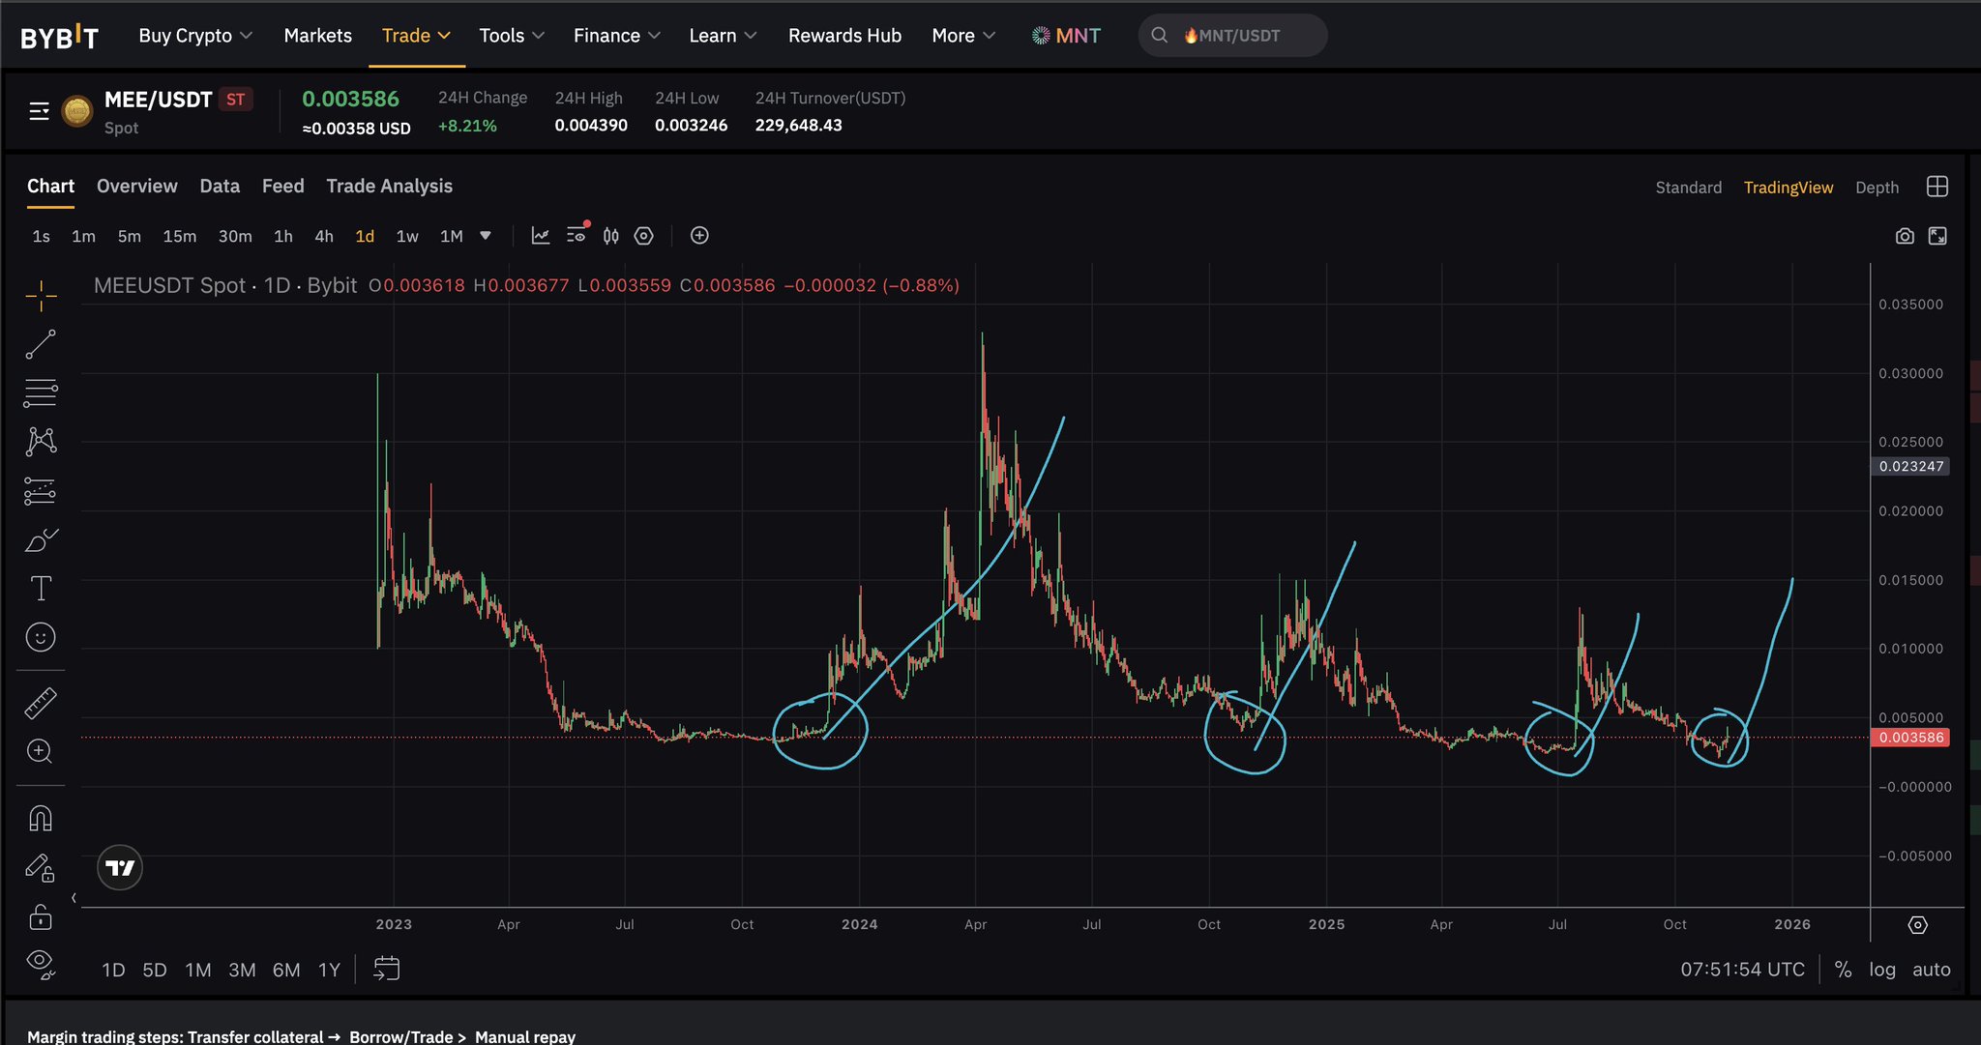This screenshot has height=1045, width=1981.
Task: Select the trend line drawing tool
Action: (41, 344)
